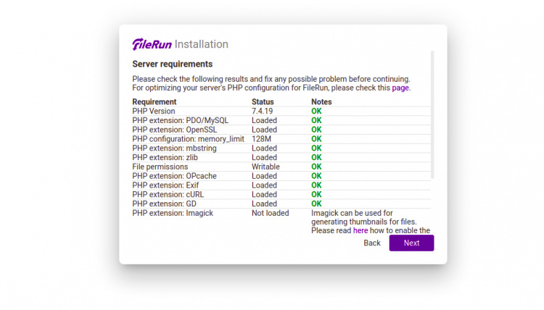This screenshot has height=310, width=544.
Task: Click the green OK note for GD
Action: tap(316, 204)
